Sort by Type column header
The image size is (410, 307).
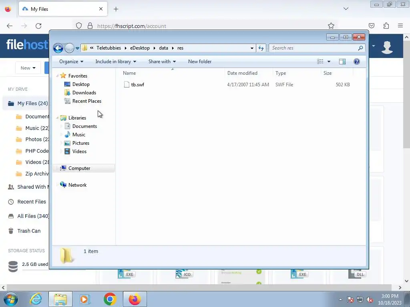point(297,73)
